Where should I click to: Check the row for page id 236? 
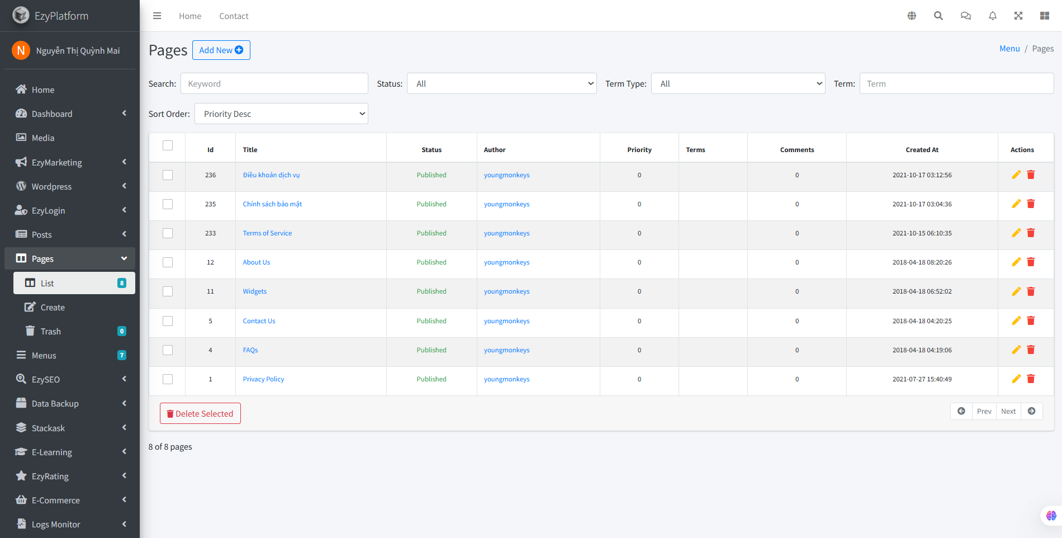point(168,175)
